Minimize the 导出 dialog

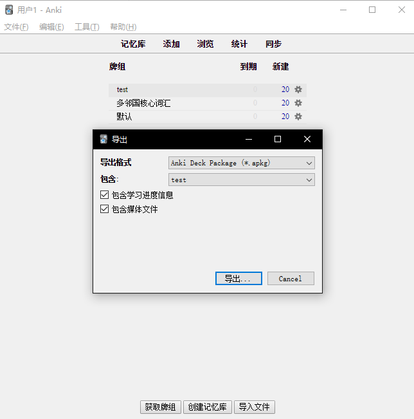coord(249,139)
